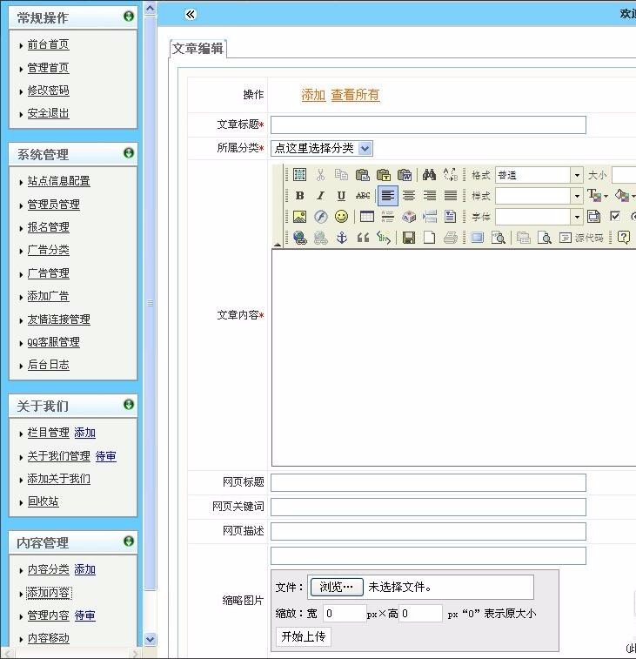The image size is (636, 659).
Task: Justify the paragraph text
Action: tap(451, 195)
